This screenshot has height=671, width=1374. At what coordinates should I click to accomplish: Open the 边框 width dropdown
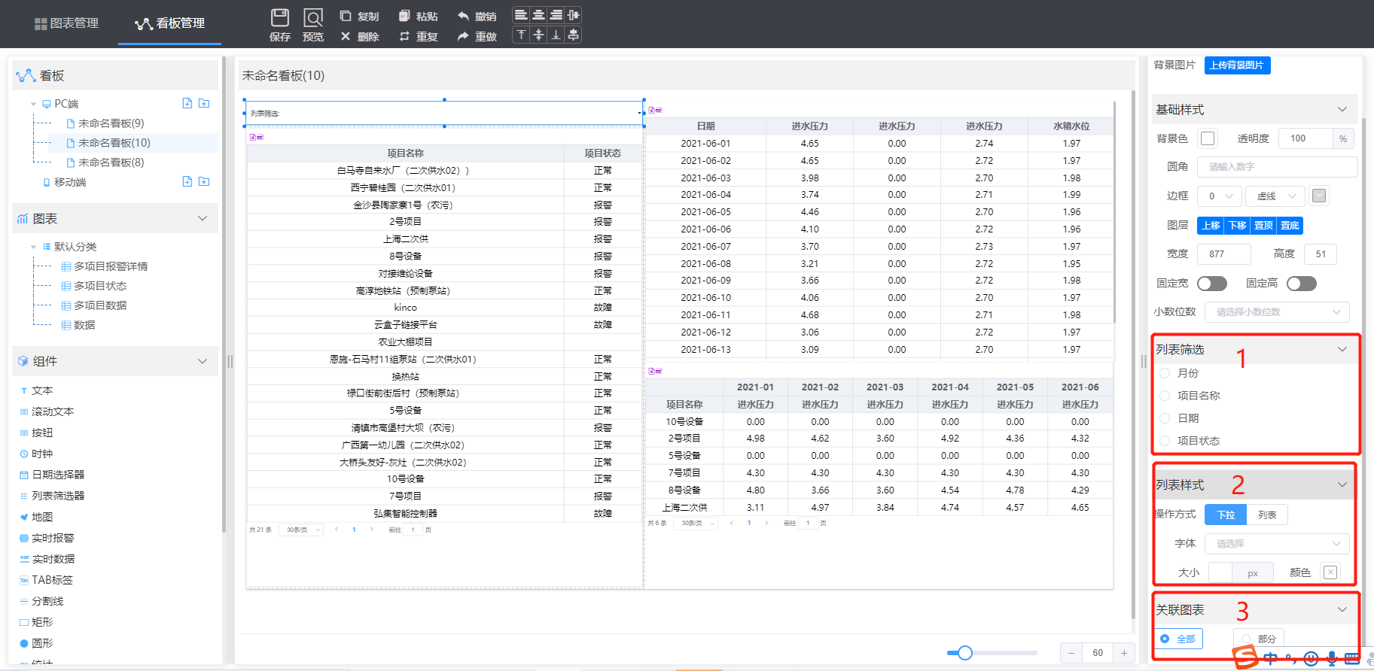tap(1220, 196)
